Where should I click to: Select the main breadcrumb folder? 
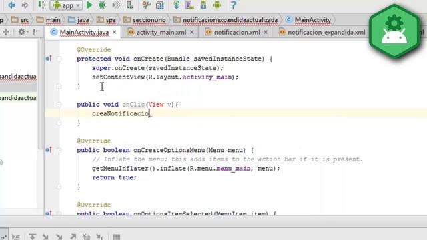(49, 20)
